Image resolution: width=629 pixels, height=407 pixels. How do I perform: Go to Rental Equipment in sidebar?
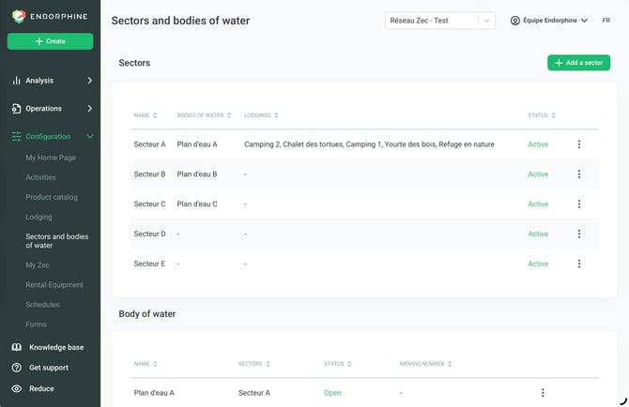pos(54,285)
